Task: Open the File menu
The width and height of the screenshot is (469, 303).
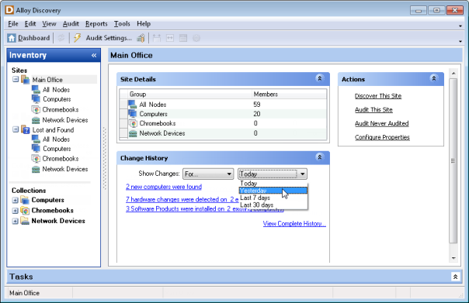Action: point(13,24)
